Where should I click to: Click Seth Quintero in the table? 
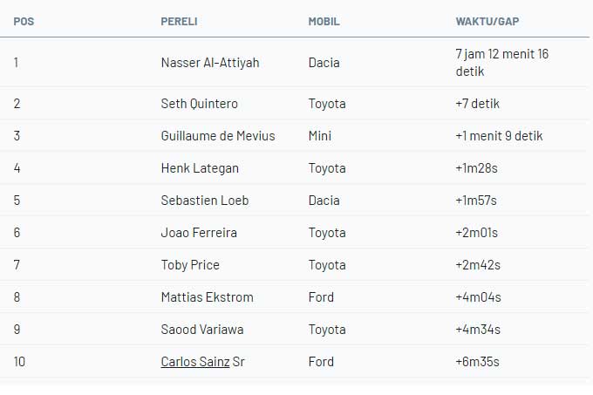[200, 104]
